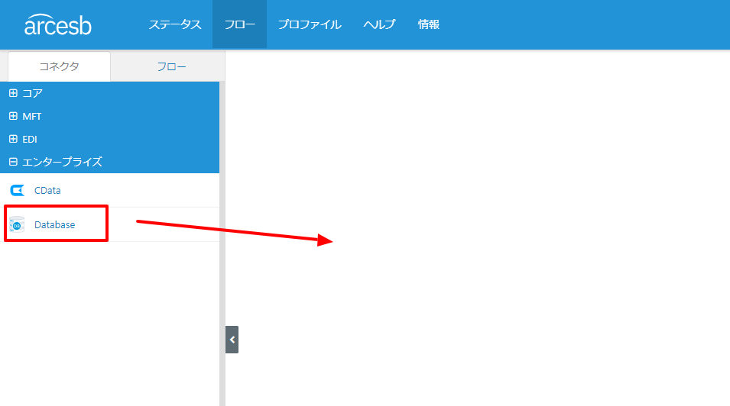Viewport: 730px width, 406px height.
Task: Click the EDI category label
Action: (x=30, y=139)
